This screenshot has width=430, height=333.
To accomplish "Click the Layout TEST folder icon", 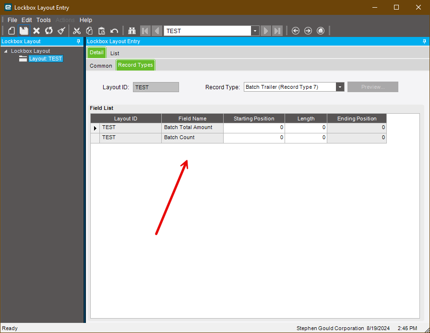I will [x=23, y=59].
